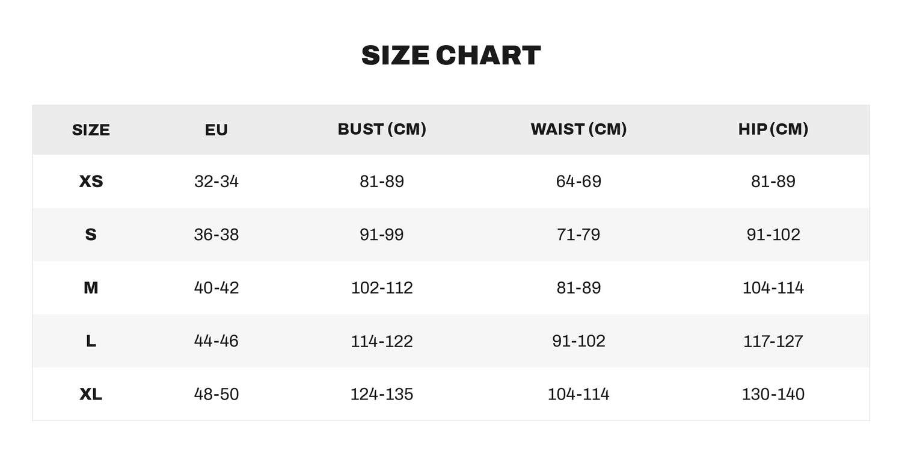This screenshot has height=453, width=902.
Task: Click bust measurement 102-112 cell
Action: 382,288
